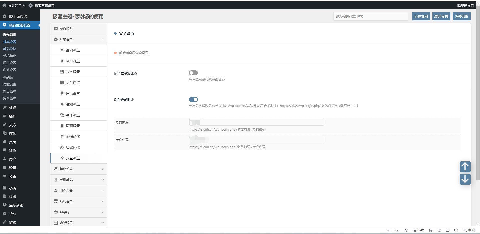This screenshot has width=480, height=234.
Task: Open the Plugins (插件) sidebar icon
Action: 5,116
